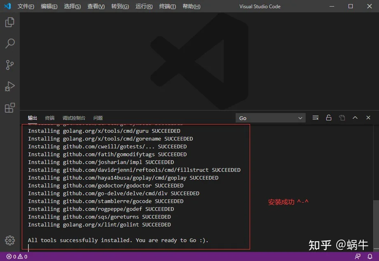Screen dimensions: 379x261
Task: Open the 运行(R) menu
Action: (144, 6)
